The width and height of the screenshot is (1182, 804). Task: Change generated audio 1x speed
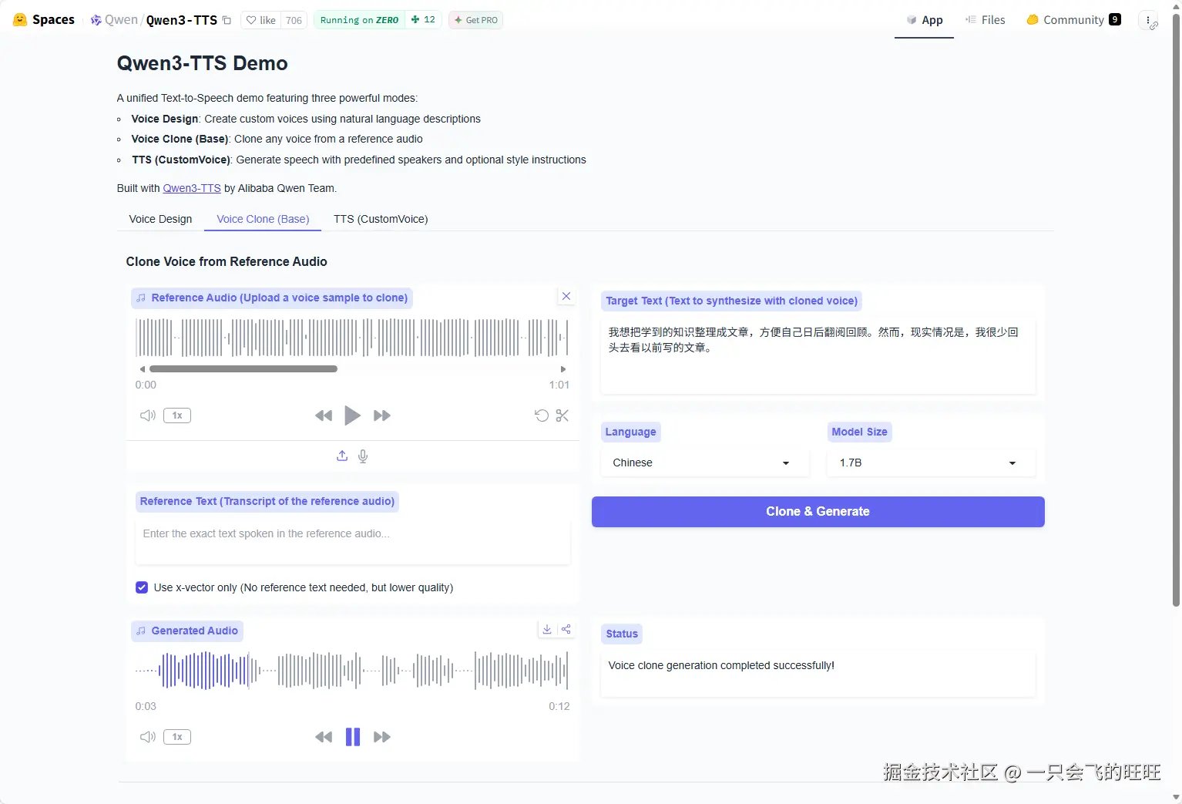pos(177,737)
